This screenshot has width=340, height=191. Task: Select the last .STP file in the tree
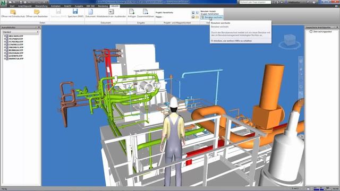[16, 59]
